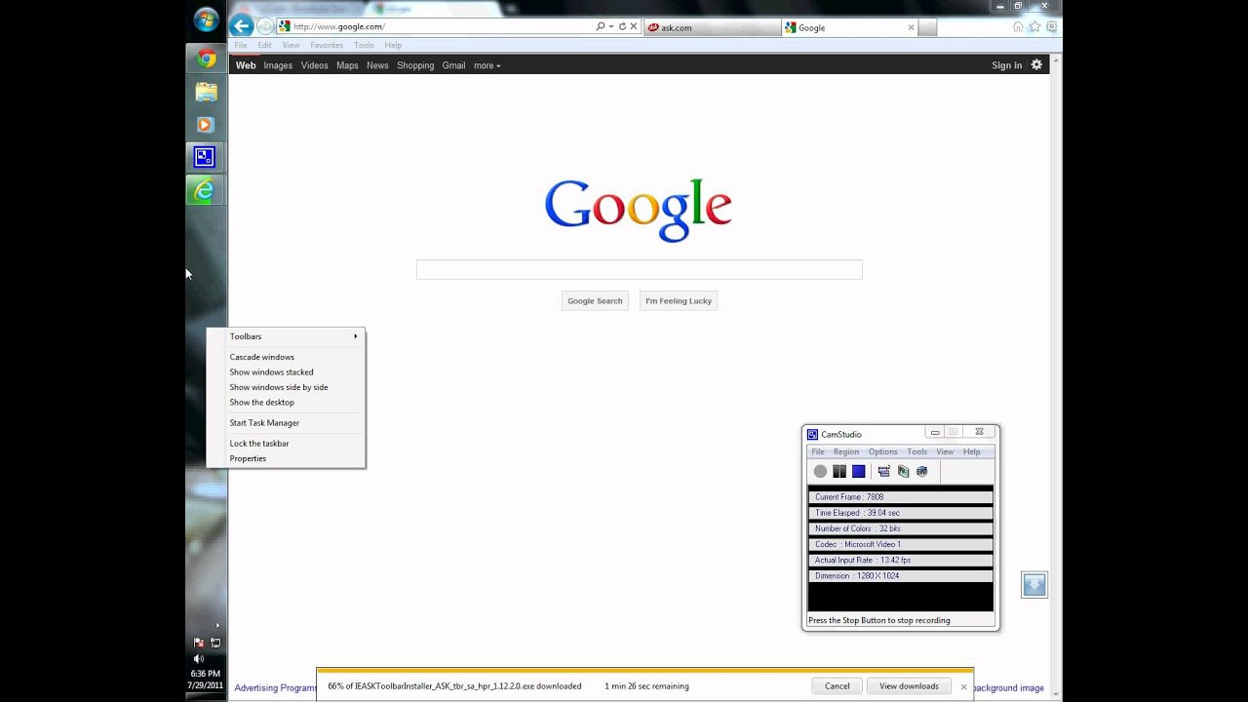
Task: Open the Internet Explorer Edit menu
Action: click(265, 45)
